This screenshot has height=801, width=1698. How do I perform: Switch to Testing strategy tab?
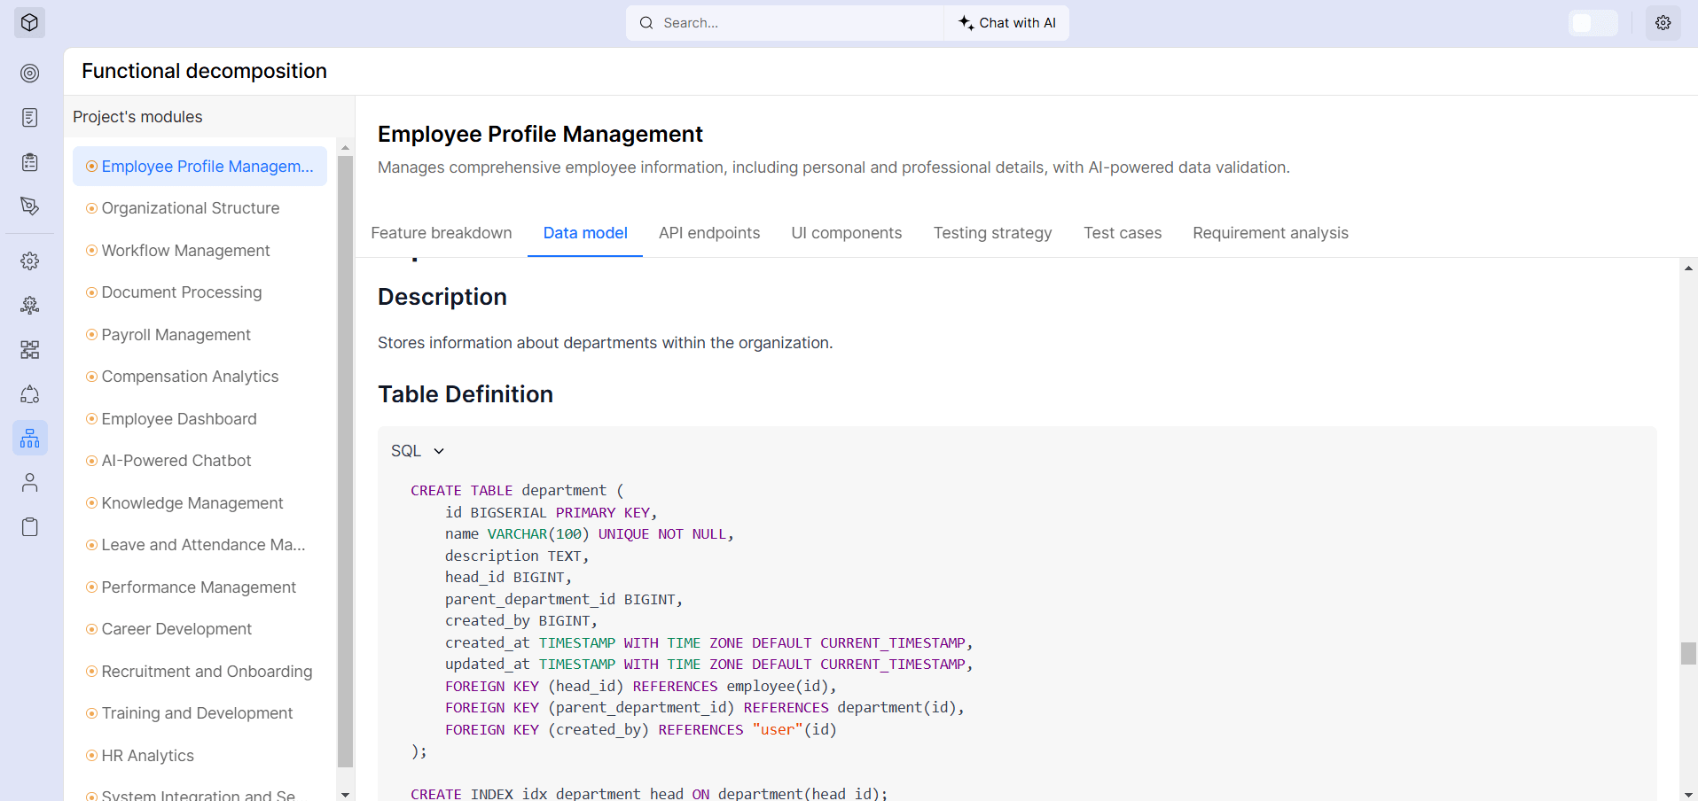coord(993,233)
